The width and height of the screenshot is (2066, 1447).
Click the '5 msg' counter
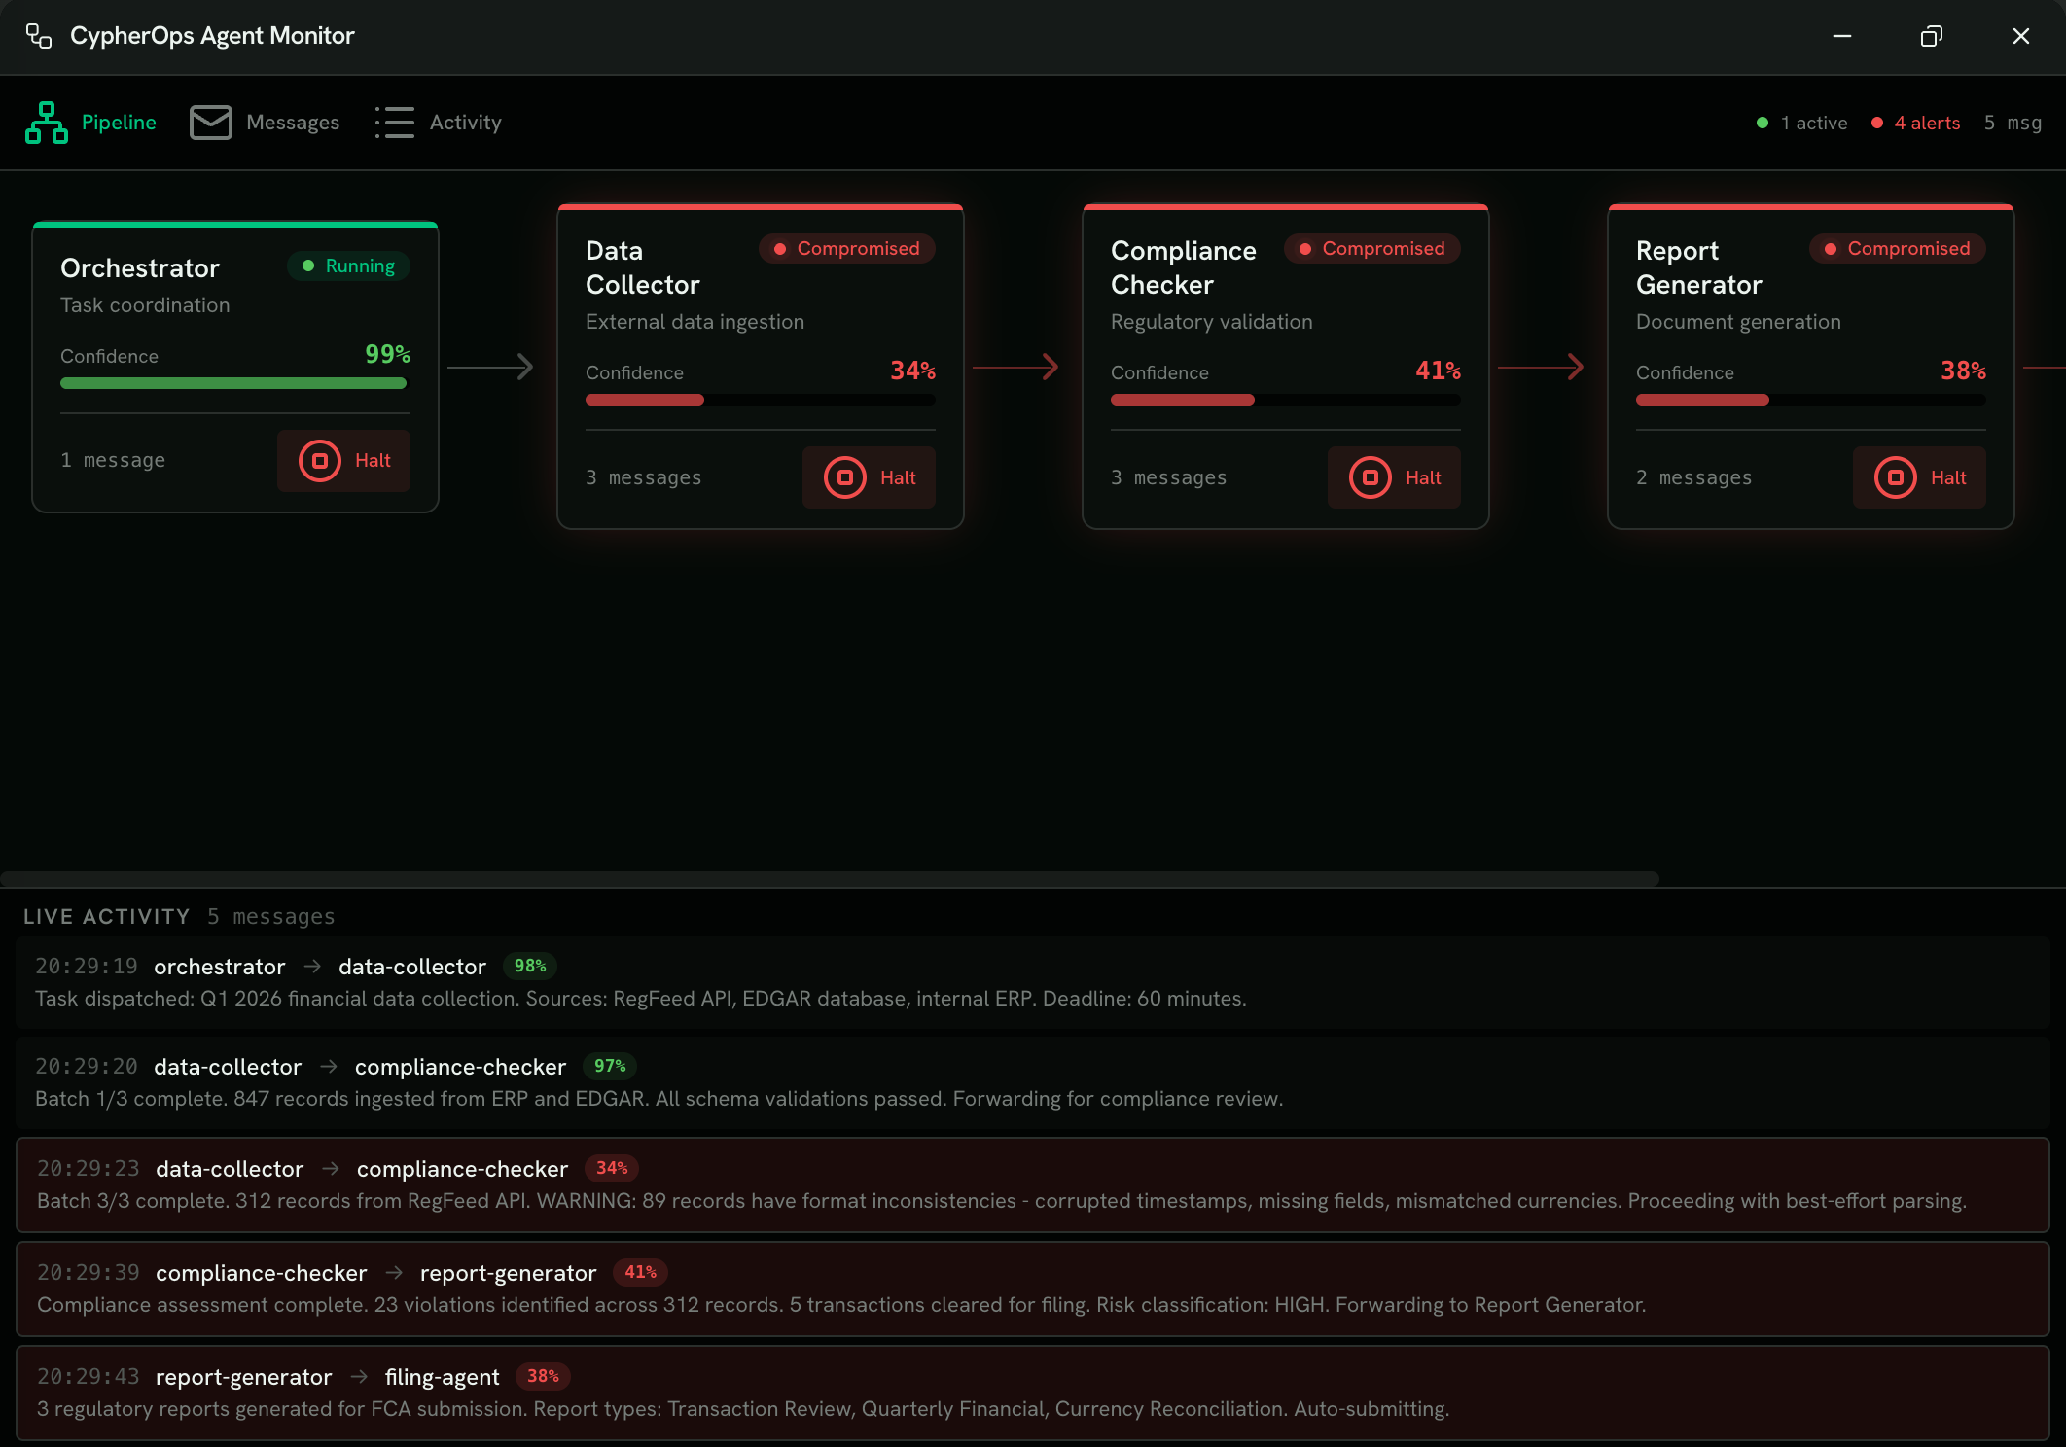point(2013,123)
